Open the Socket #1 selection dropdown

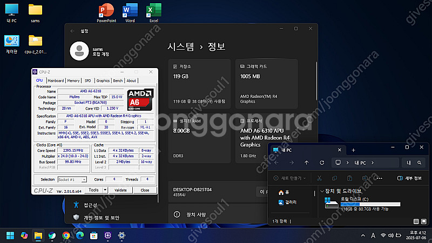coord(72,180)
